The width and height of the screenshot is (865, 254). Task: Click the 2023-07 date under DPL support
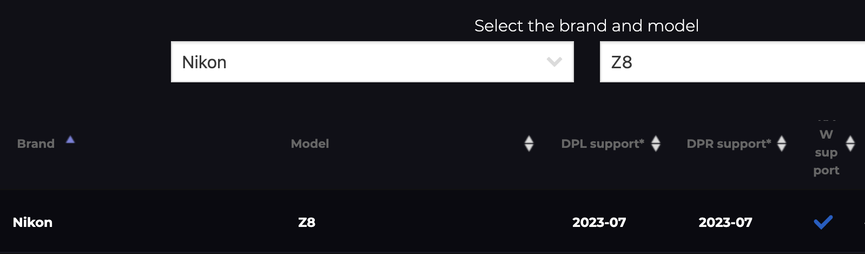click(599, 222)
